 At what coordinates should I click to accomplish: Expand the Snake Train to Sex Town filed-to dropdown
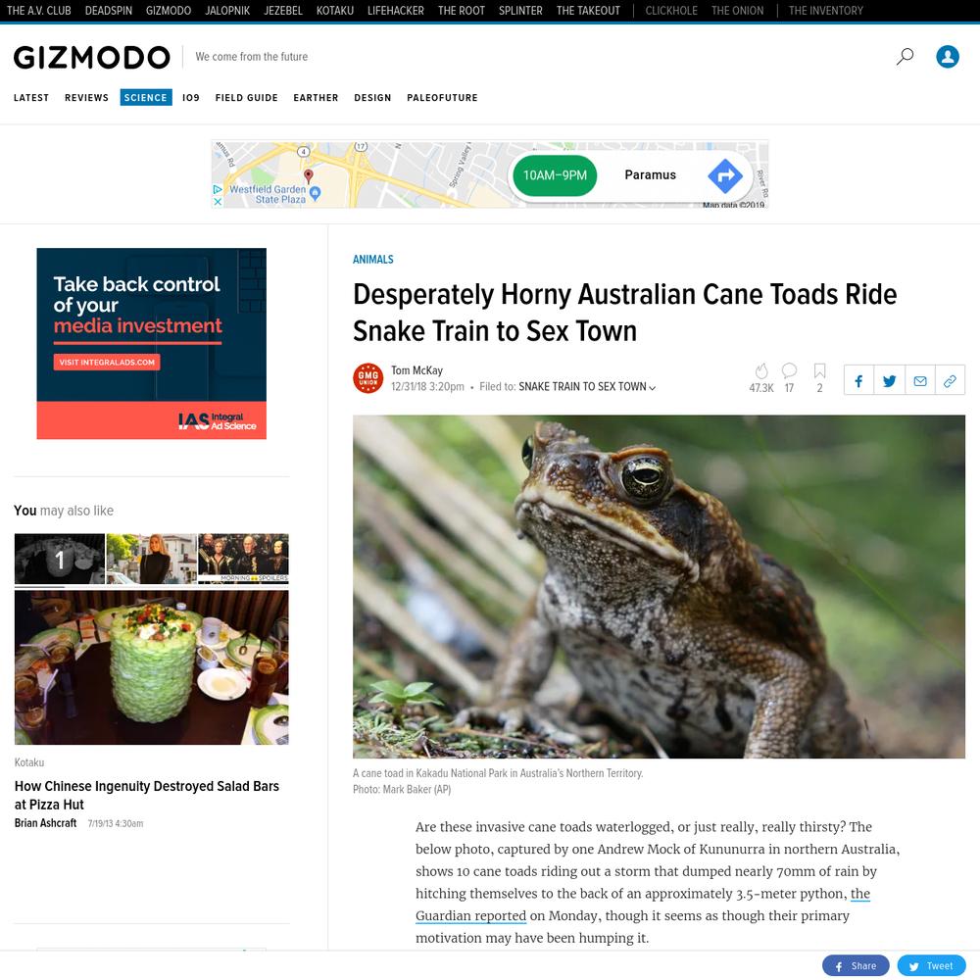tap(587, 387)
